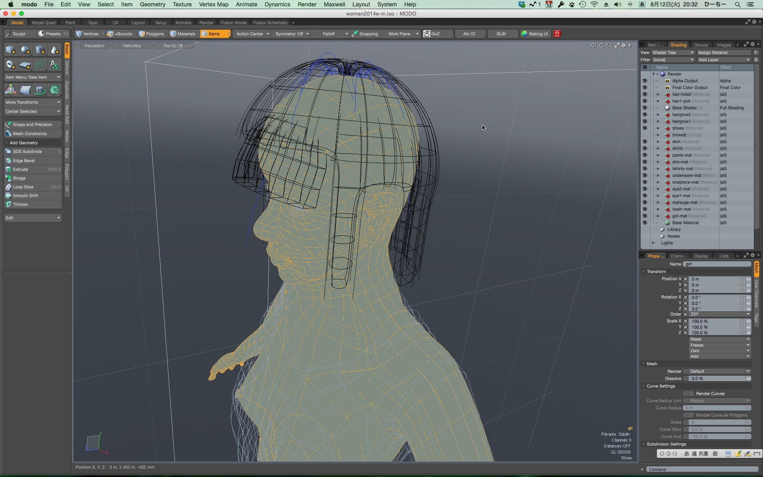Click the red Afx kit icon in toolbar
This screenshot has height=477, width=763.
[557, 34]
